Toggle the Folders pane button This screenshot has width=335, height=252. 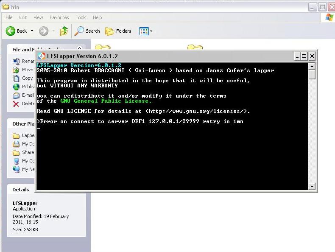[118, 31]
